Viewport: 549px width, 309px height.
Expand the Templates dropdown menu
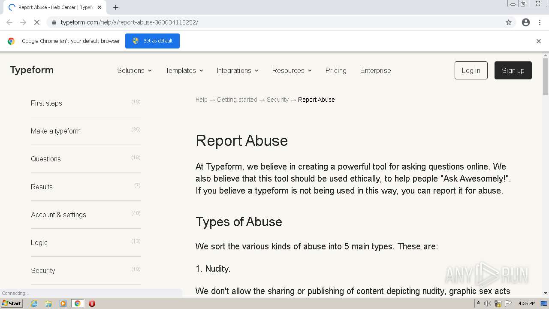(x=184, y=70)
